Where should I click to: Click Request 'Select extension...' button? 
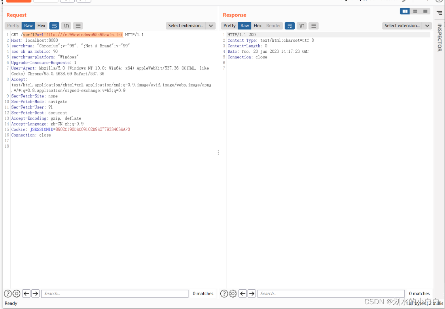(x=186, y=26)
